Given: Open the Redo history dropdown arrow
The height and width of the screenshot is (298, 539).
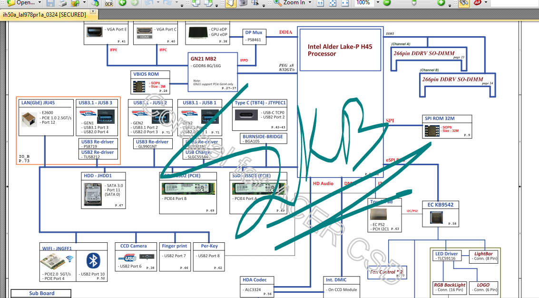Looking at the screenshot, I should coord(176,3).
